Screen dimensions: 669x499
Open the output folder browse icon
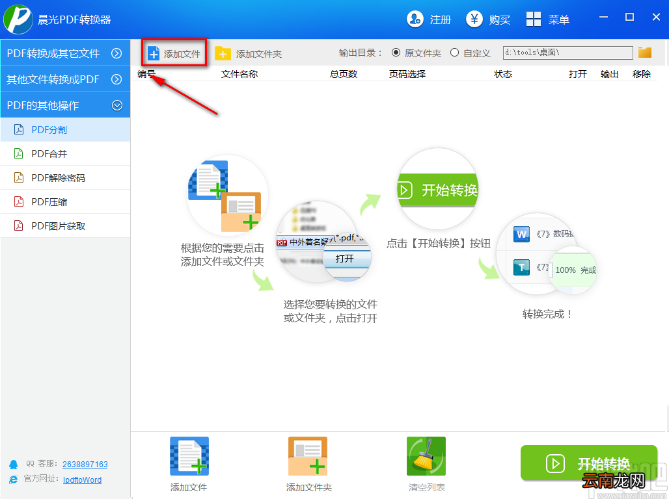point(645,53)
